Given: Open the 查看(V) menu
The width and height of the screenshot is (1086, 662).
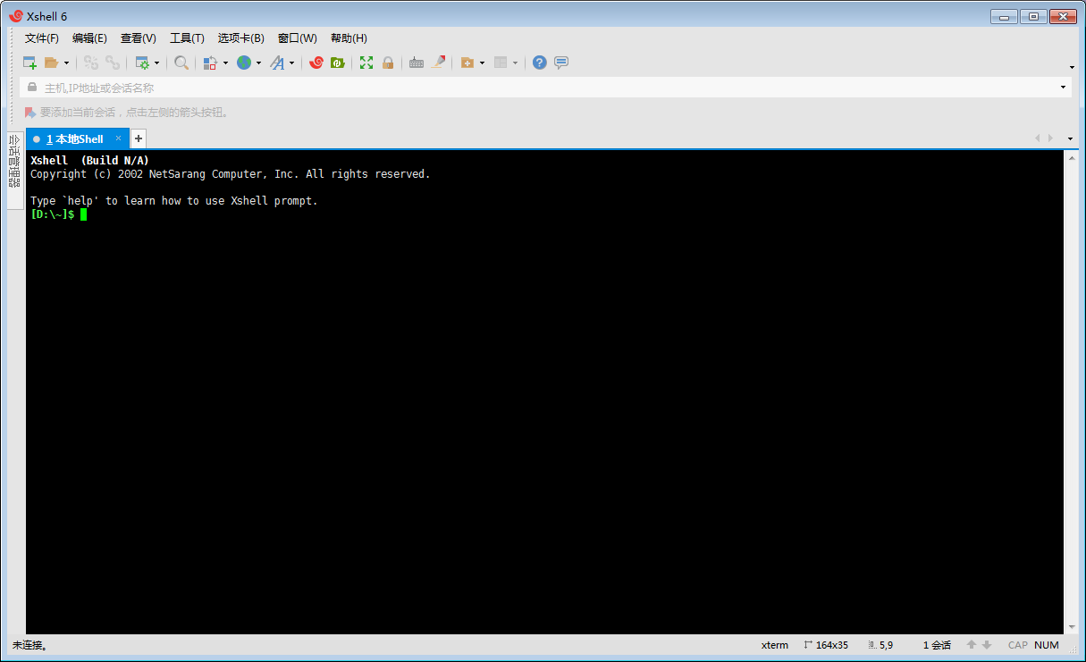Looking at the screenshot, I should [139, 38].
